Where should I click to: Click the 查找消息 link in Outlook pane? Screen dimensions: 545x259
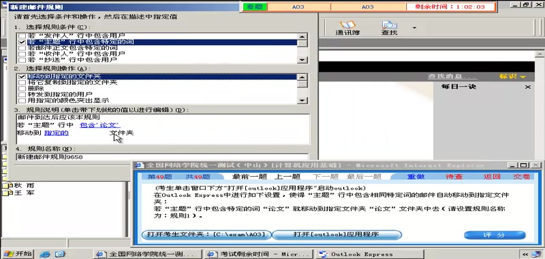click(x=452, y=76)
